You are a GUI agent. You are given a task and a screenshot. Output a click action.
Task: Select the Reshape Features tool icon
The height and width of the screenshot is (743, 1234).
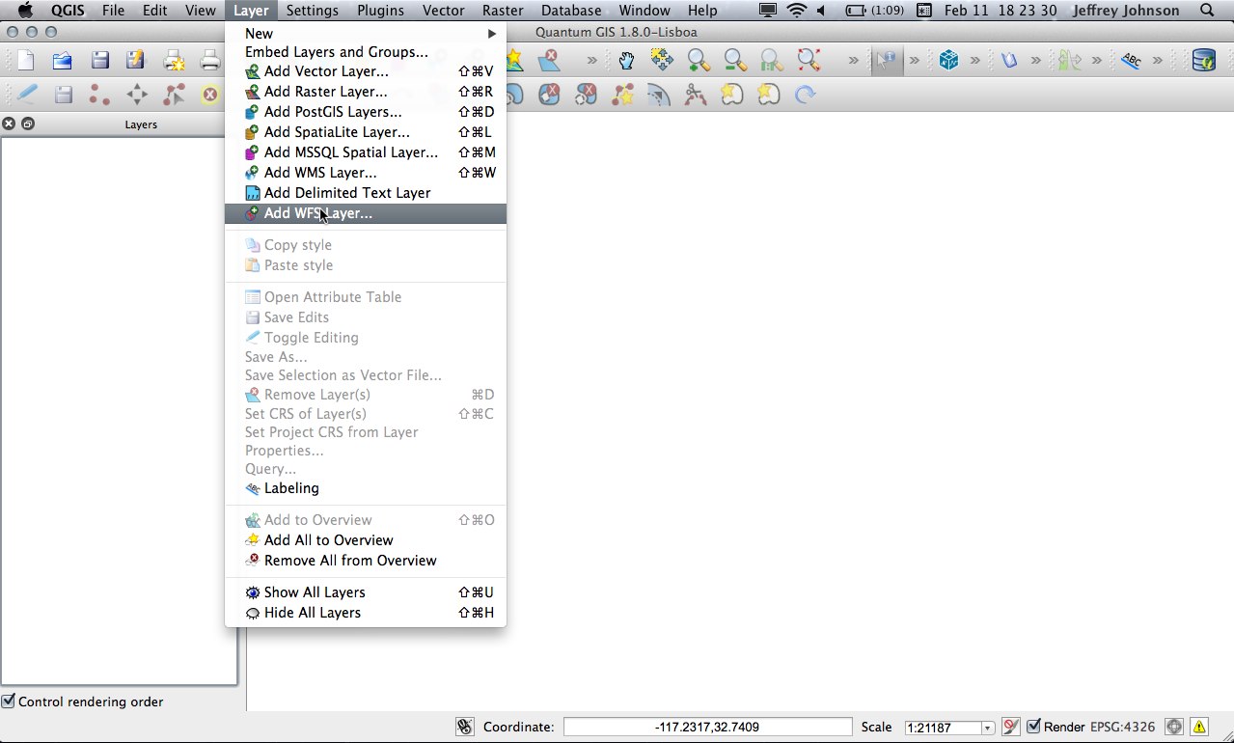[x=622, y=95]
